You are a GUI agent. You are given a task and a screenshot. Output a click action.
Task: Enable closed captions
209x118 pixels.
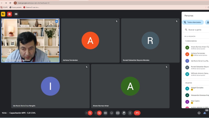(105, 113)
